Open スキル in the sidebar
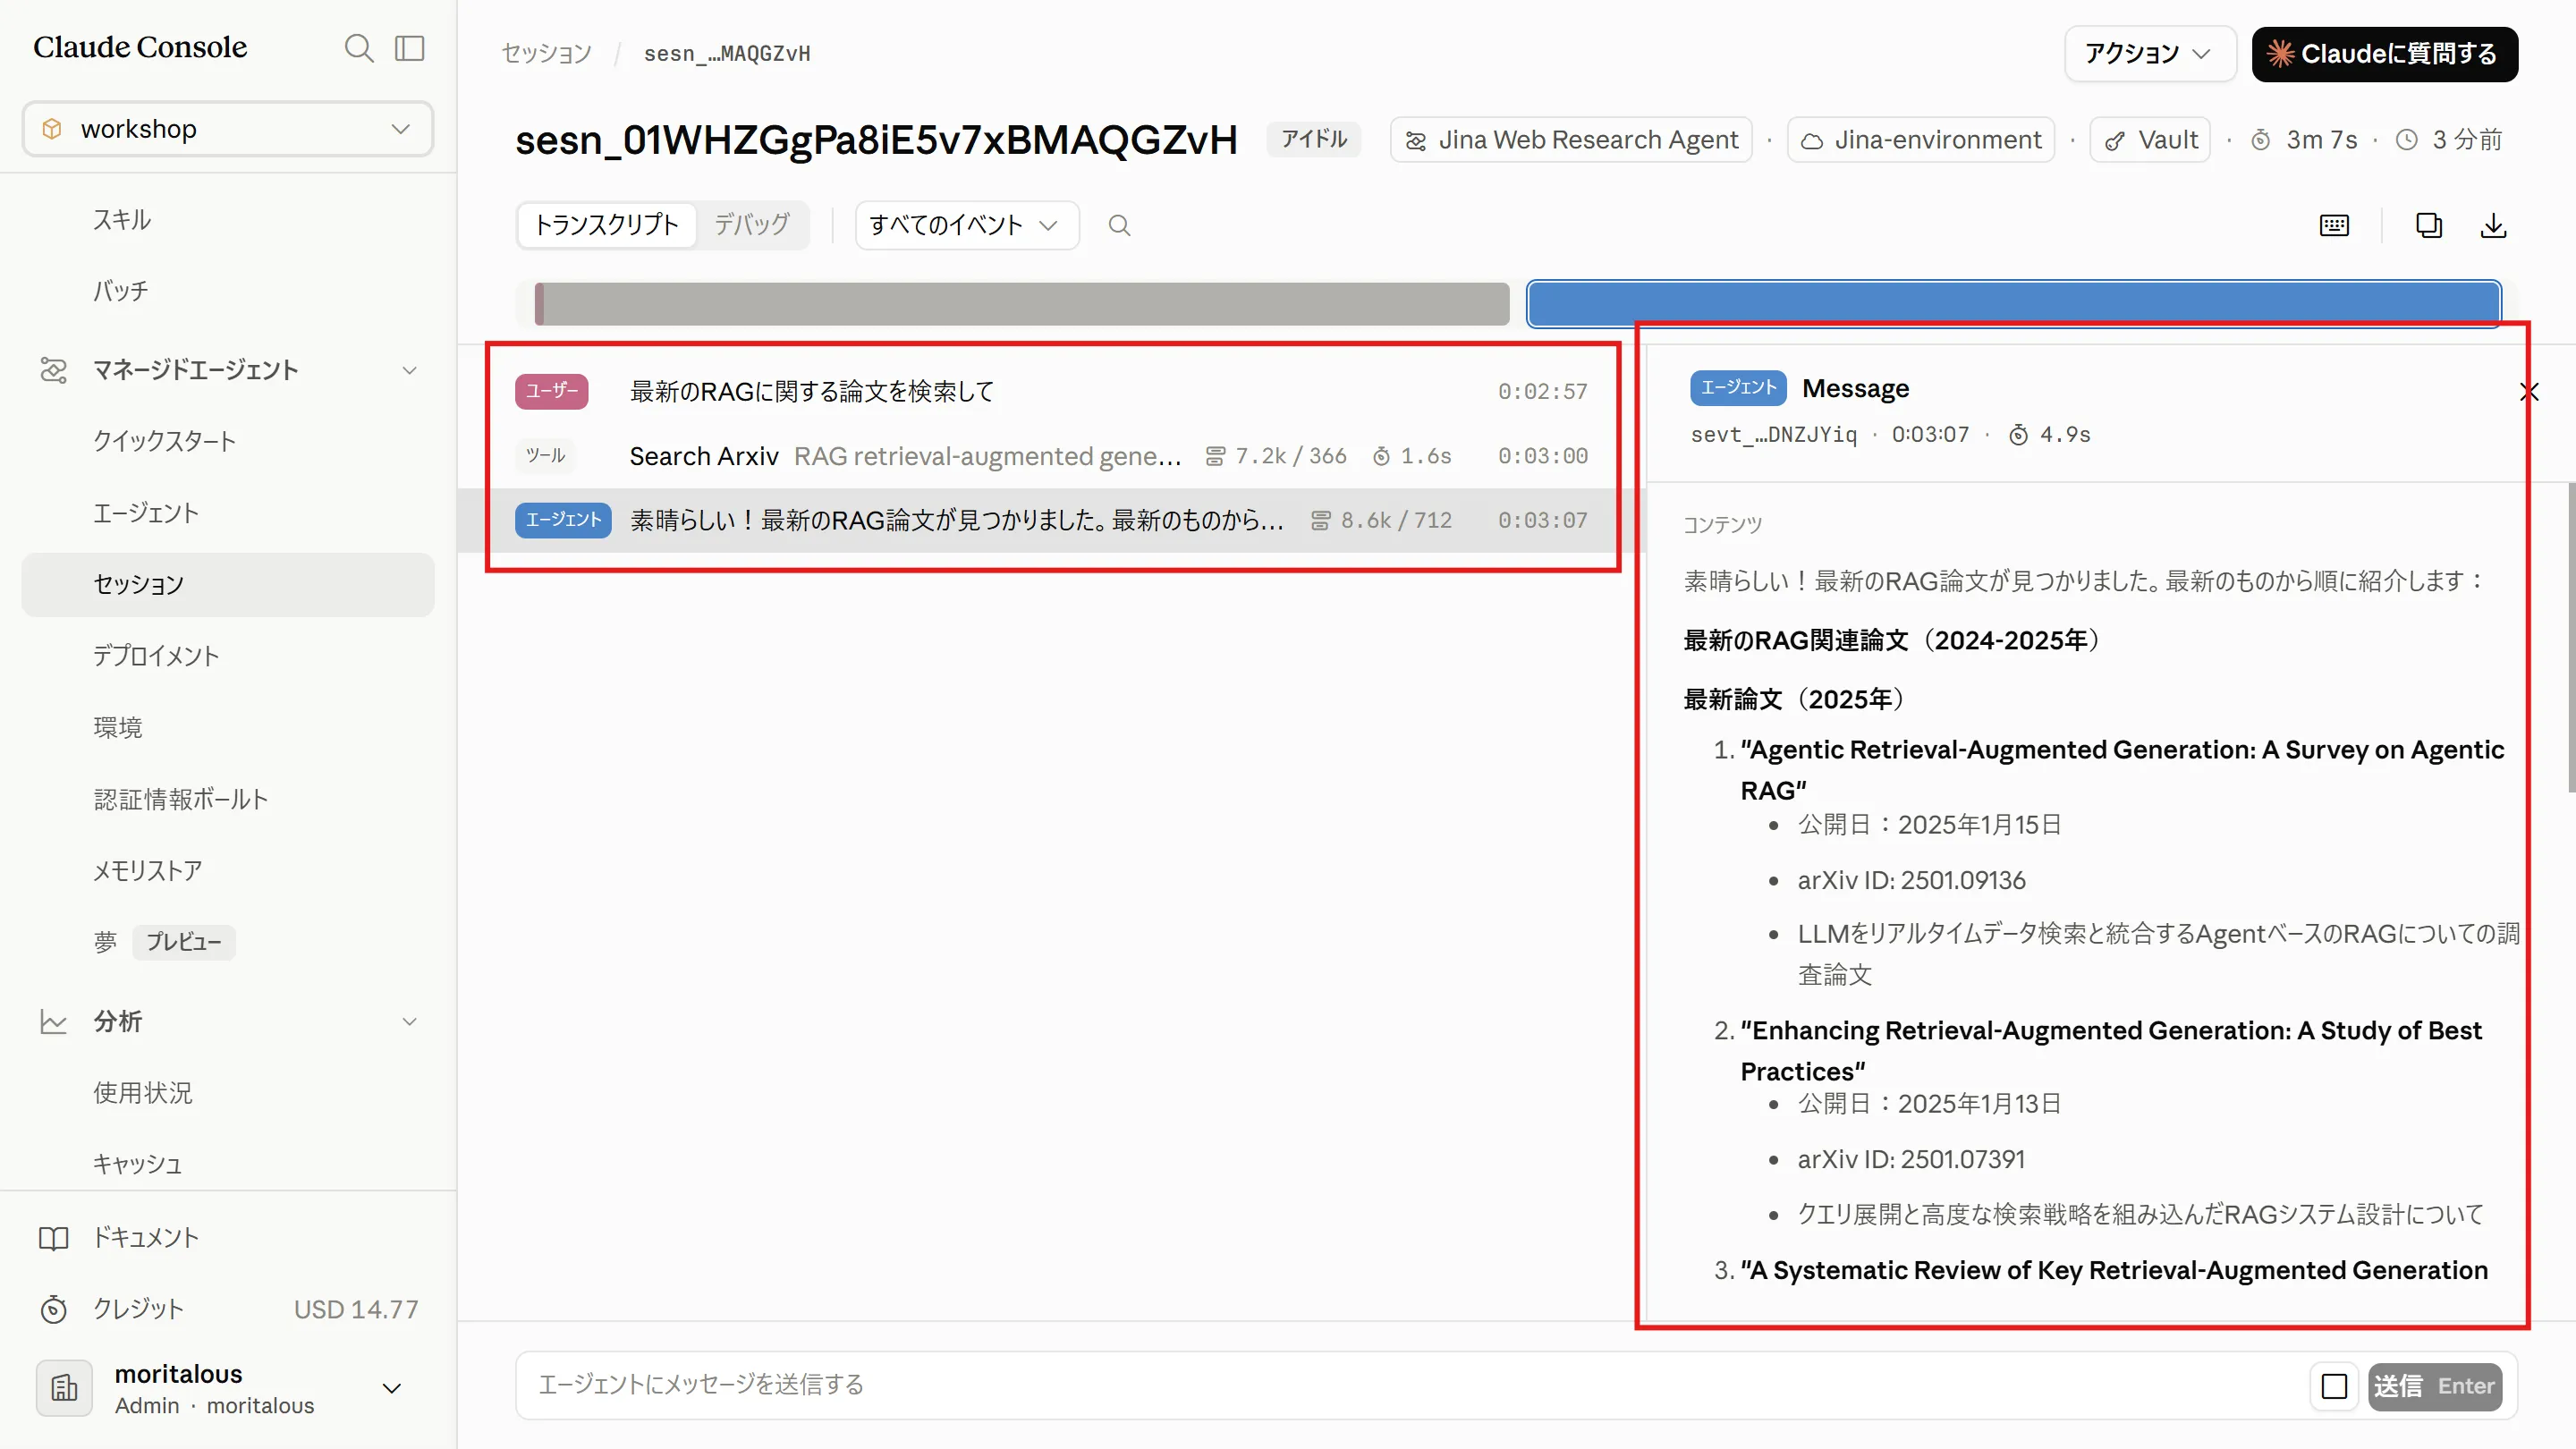The image size is (2576, 1449). coord(122,219)
